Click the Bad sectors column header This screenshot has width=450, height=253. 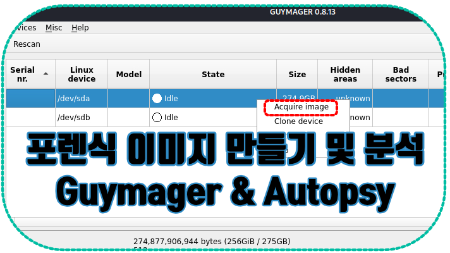tap(401, 74)
